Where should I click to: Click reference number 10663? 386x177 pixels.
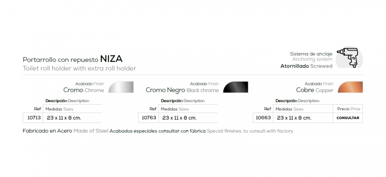(x=263, y=118)
